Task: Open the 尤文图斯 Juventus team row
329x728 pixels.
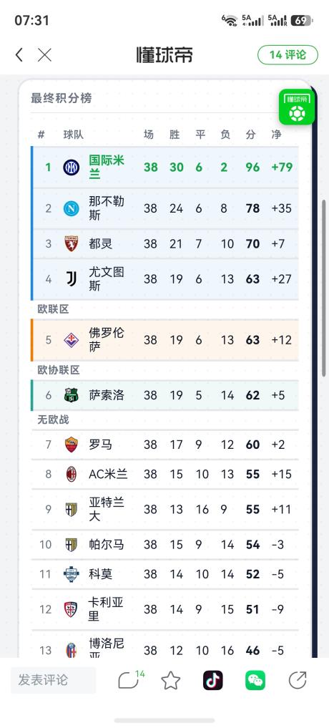Action: click(164, 279)
